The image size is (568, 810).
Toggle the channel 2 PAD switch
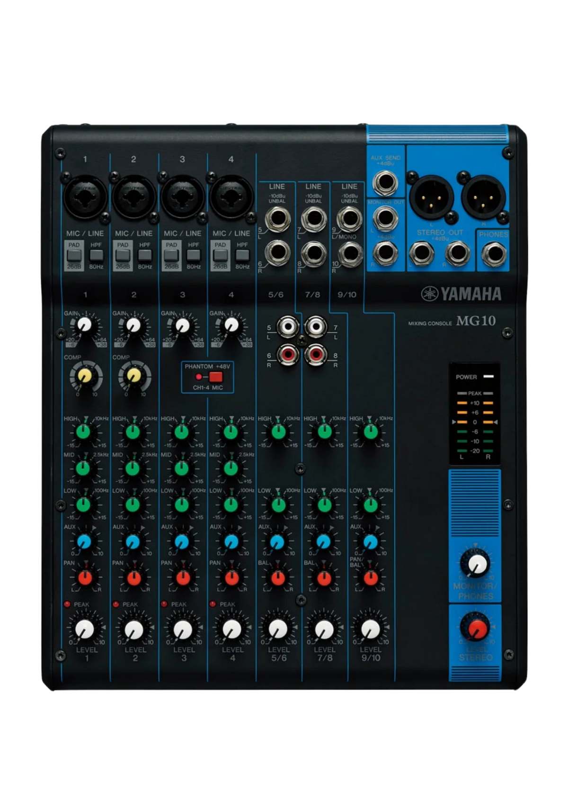point(123,256)
